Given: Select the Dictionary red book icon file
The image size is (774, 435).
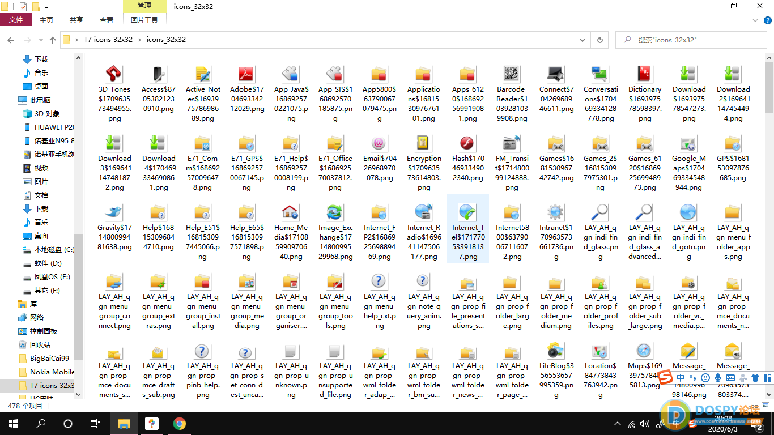Looking at the screenshot, I should [x=645, y=94].
